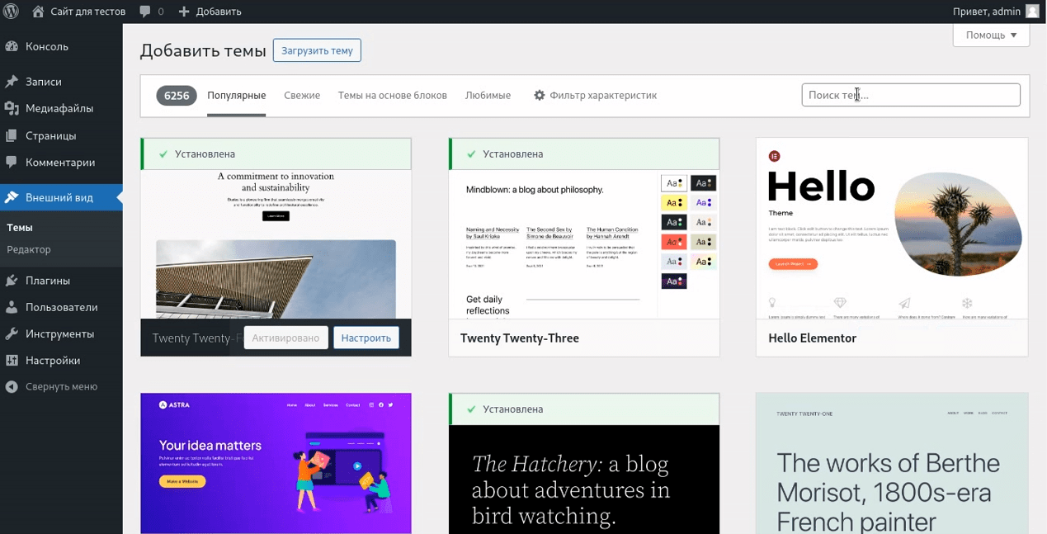1047x534 pixels.
Task: Click the Загрузить тему button
Action: click(317, 50)
